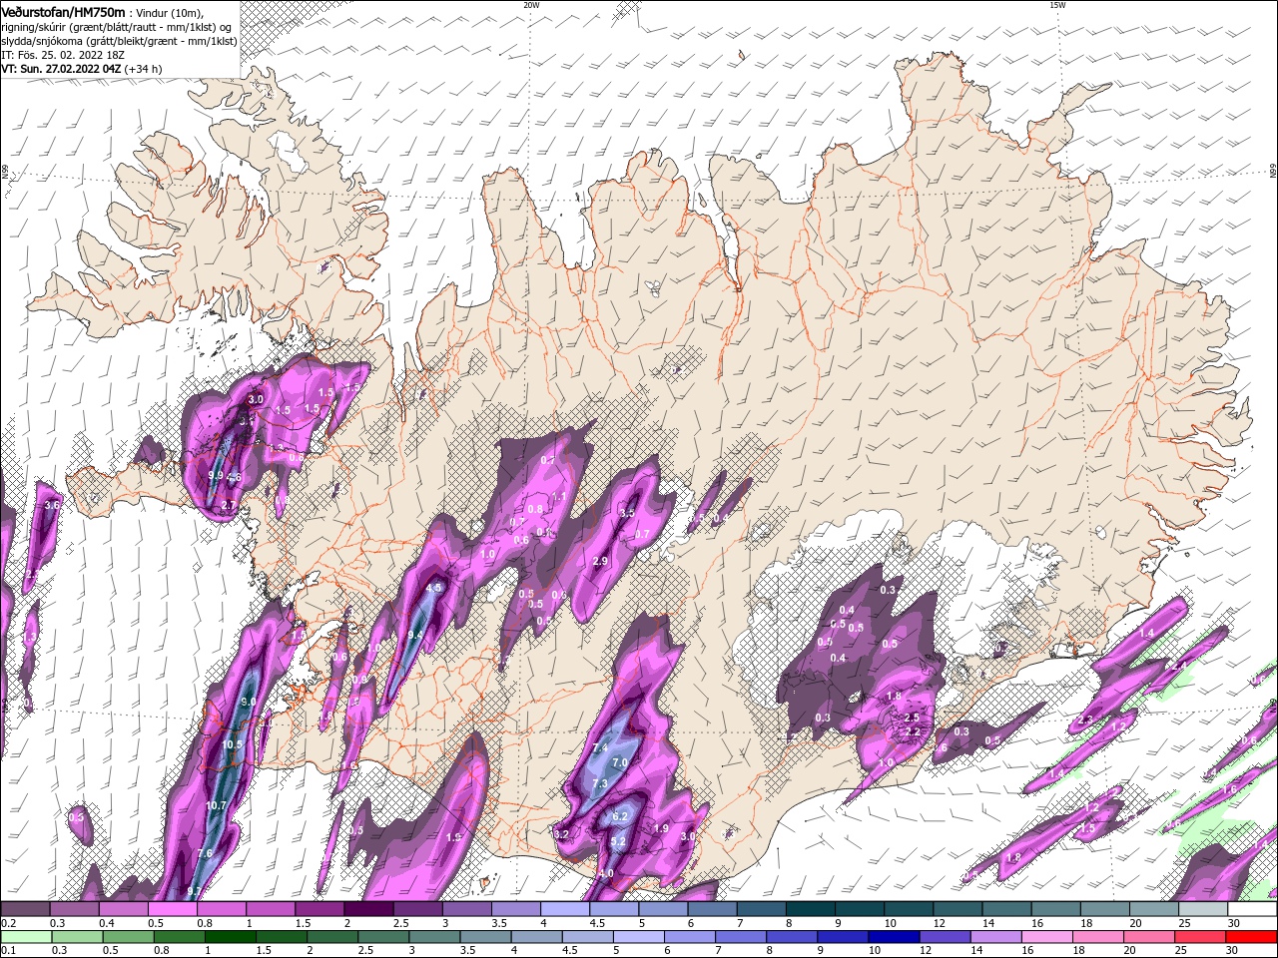Pick lower legend swatch starting at 14

(994, 936)
